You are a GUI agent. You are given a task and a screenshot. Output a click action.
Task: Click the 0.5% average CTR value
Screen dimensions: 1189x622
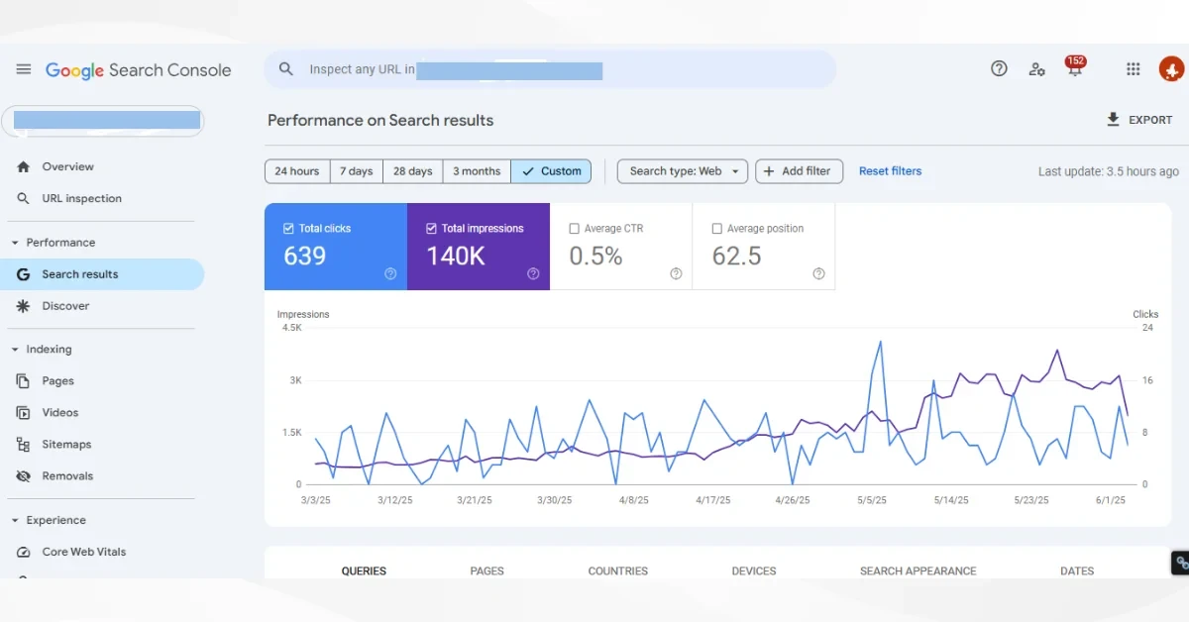point(595,256)
